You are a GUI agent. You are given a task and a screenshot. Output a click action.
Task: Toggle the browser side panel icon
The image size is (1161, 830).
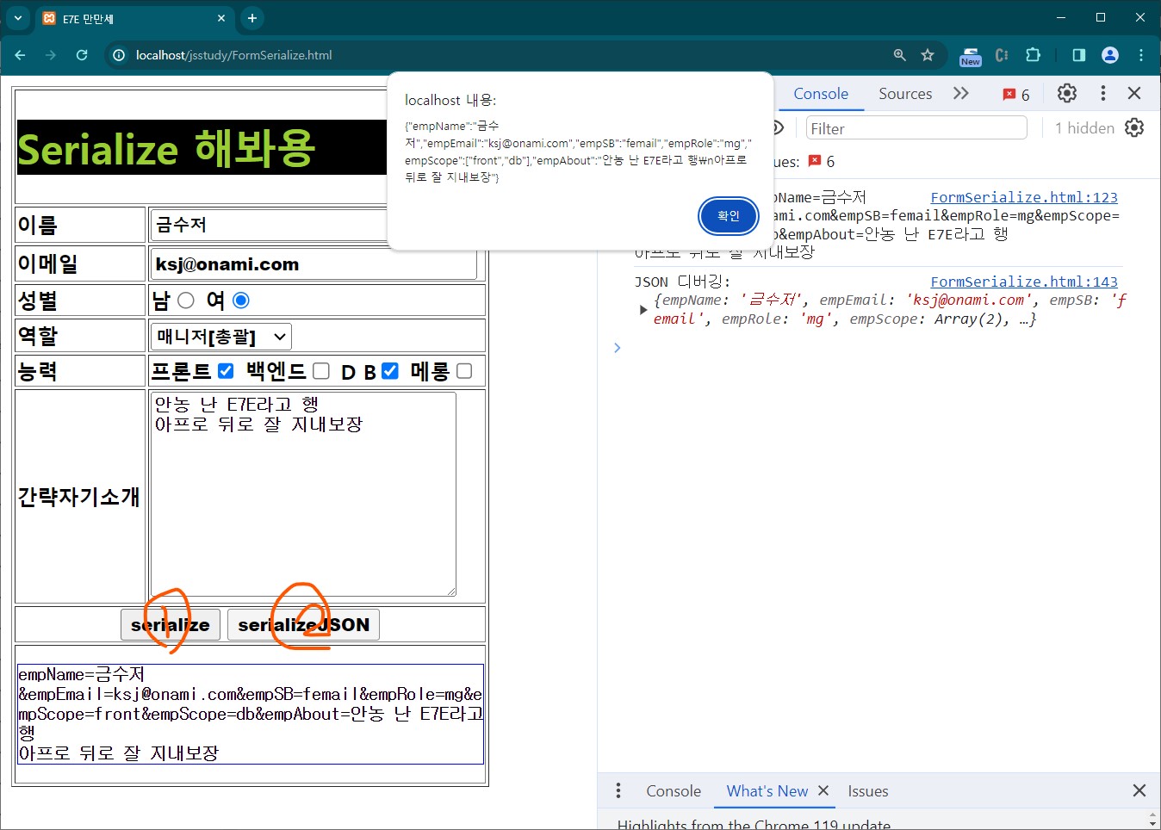(1079, 55)
